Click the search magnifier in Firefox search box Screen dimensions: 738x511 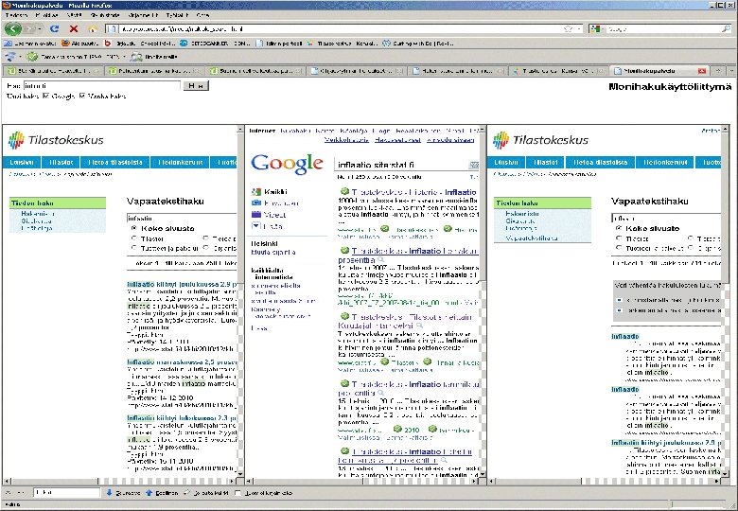pos(726,28)
